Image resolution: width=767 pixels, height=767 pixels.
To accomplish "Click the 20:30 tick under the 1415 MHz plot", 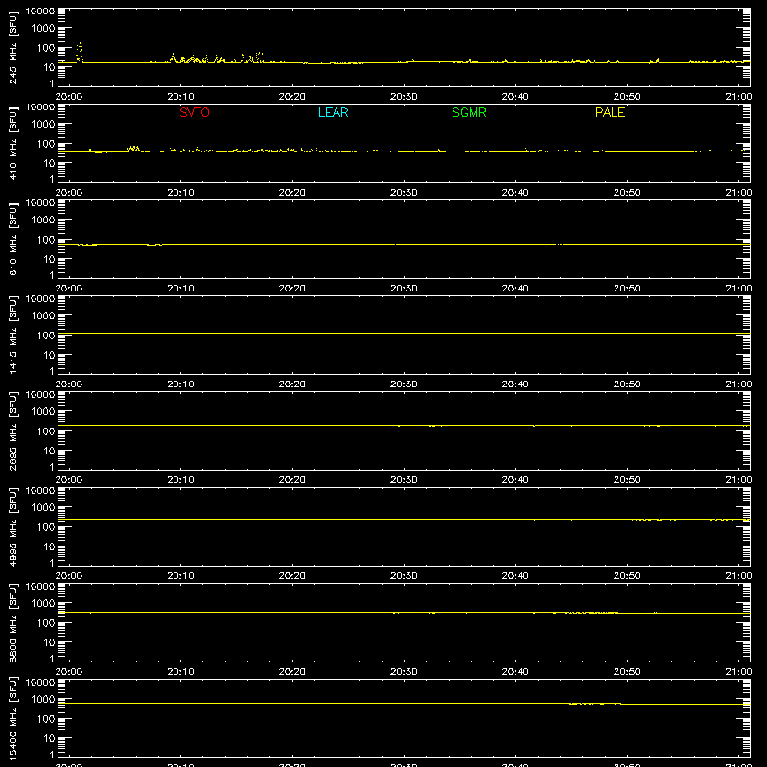I will [404, 384].
